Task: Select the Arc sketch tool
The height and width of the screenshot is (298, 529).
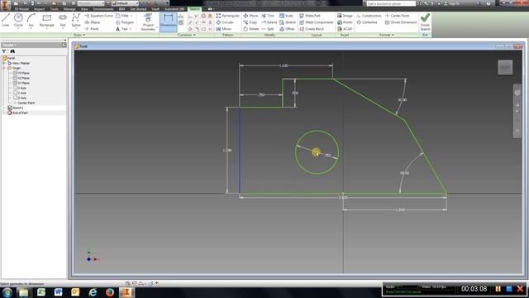Action: point(31,20)
